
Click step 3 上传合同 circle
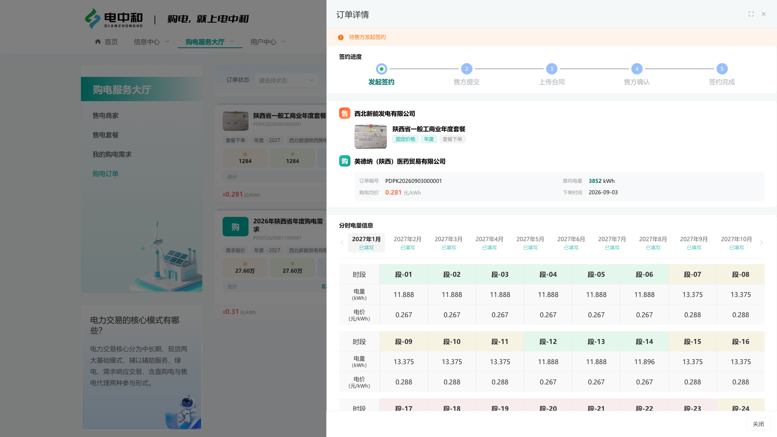click(x=552, y=69)
